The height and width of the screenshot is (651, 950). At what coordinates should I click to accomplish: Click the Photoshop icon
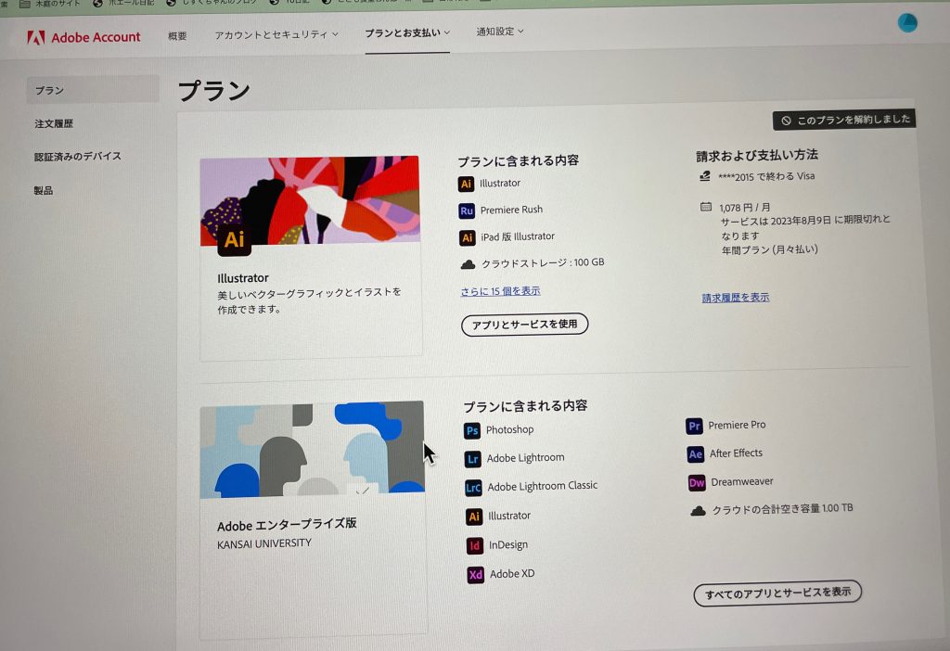[472, 430]
